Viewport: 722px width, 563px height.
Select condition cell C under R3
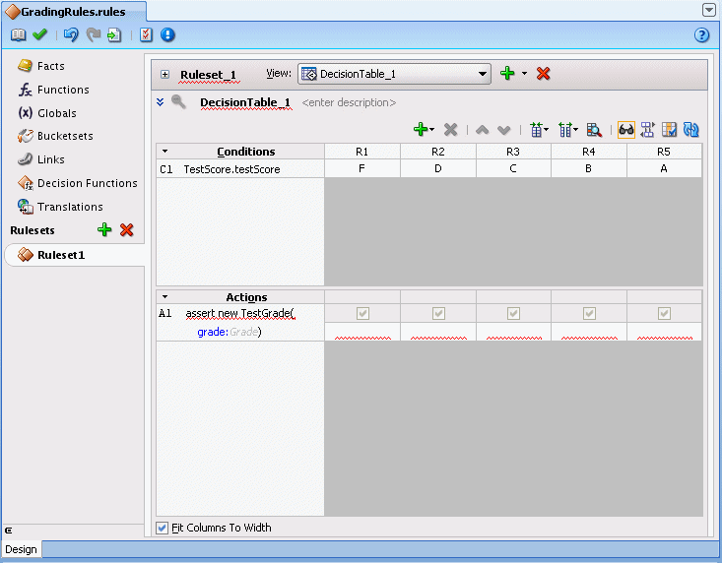(513, 168)
